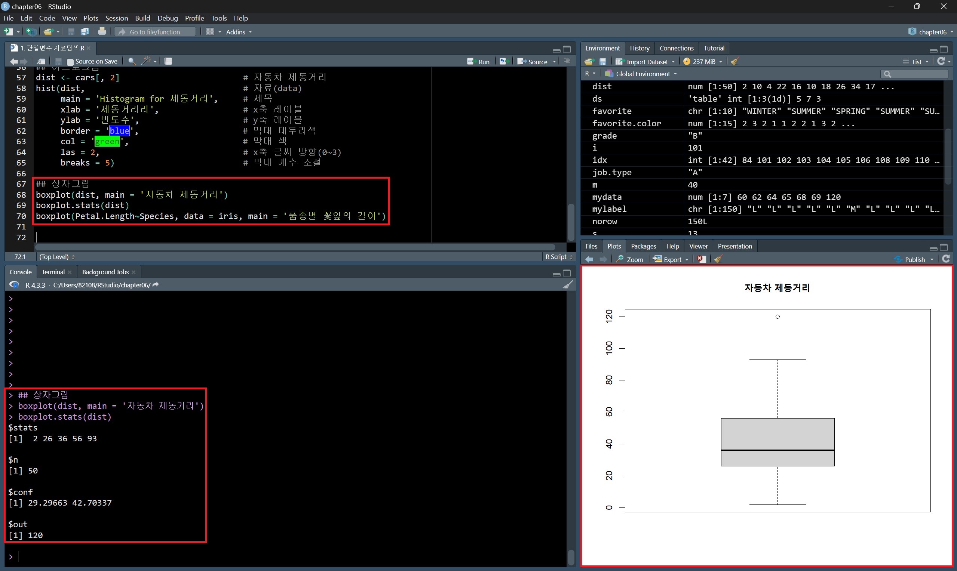The width and height of the screenshot is (957, 571).
Task: Open the Global Environment scope dropdown
Action: click(x=642, y=74)
